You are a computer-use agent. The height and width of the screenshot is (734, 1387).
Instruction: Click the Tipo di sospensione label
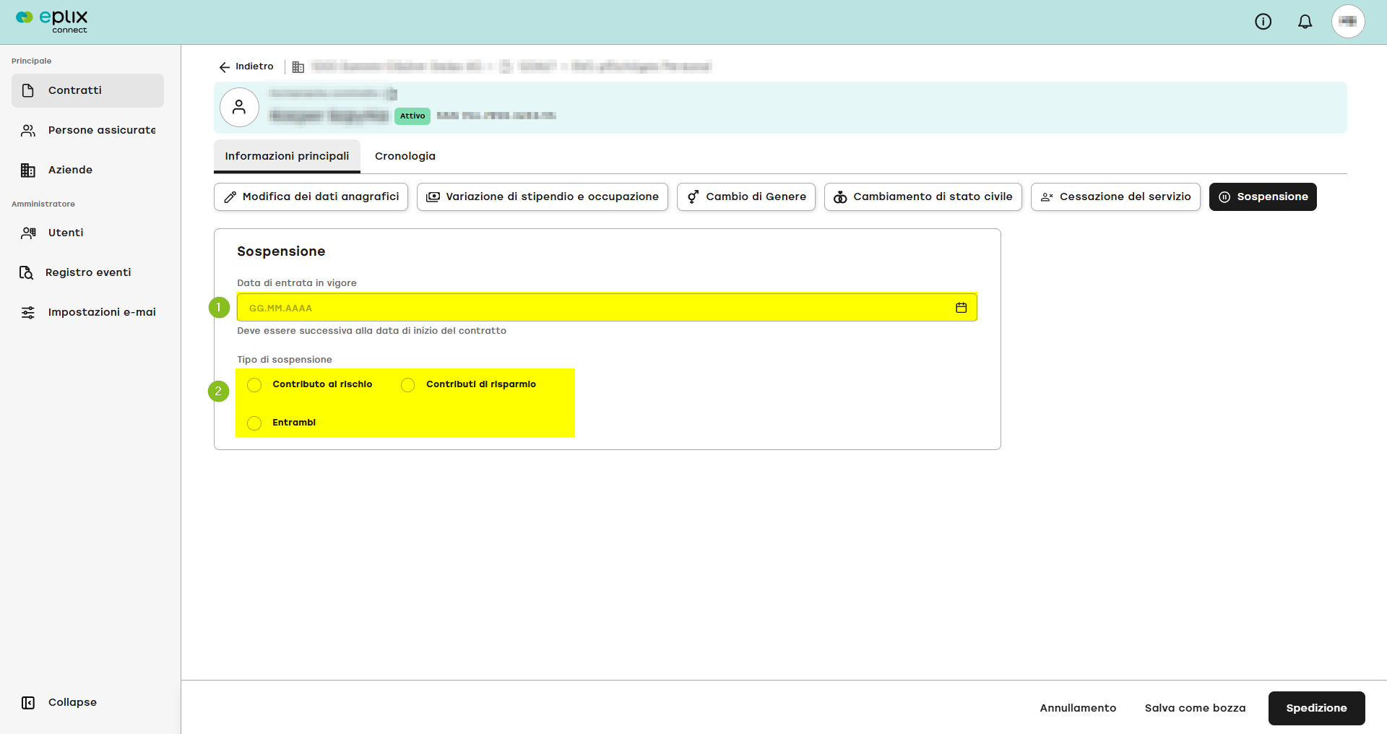(x=285, y=360)
